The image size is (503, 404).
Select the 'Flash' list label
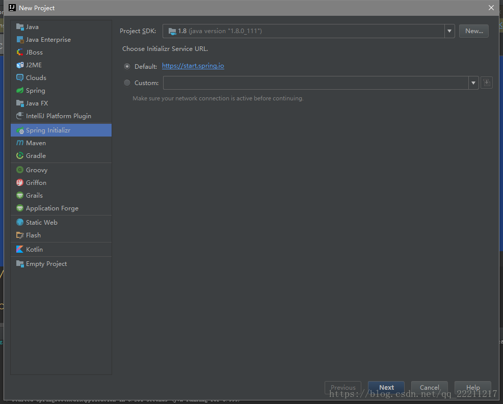33,235
